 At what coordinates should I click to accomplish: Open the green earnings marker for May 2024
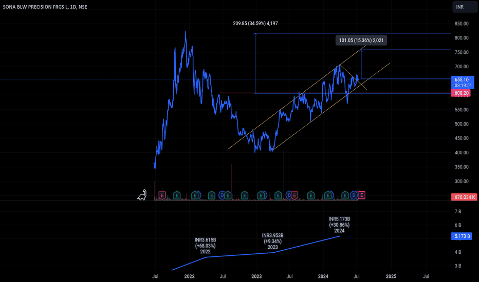345,195
